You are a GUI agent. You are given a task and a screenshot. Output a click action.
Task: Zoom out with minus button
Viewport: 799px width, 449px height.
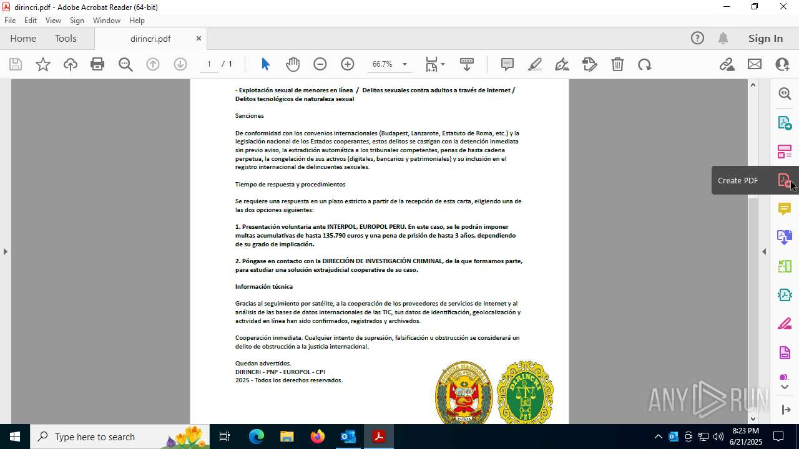[x=320, y=64]
